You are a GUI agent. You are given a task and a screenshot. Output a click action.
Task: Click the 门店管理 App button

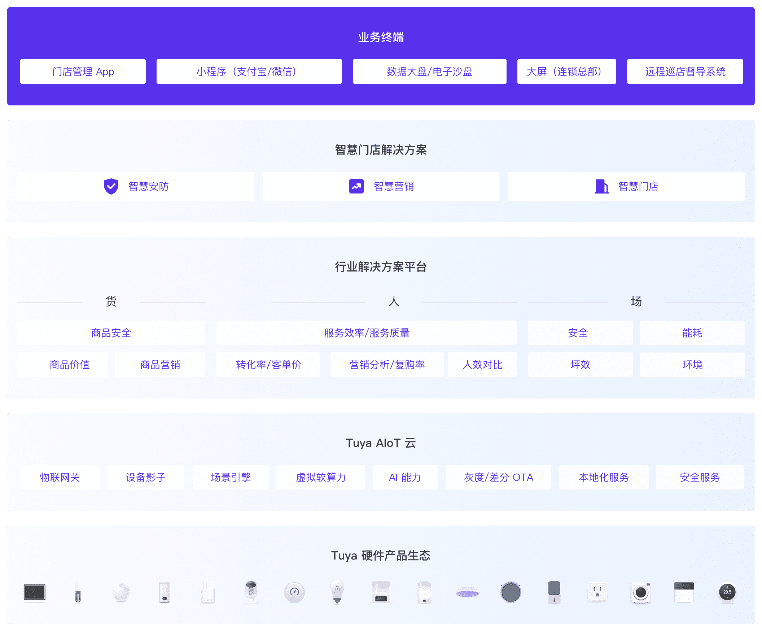pos(83,71)
